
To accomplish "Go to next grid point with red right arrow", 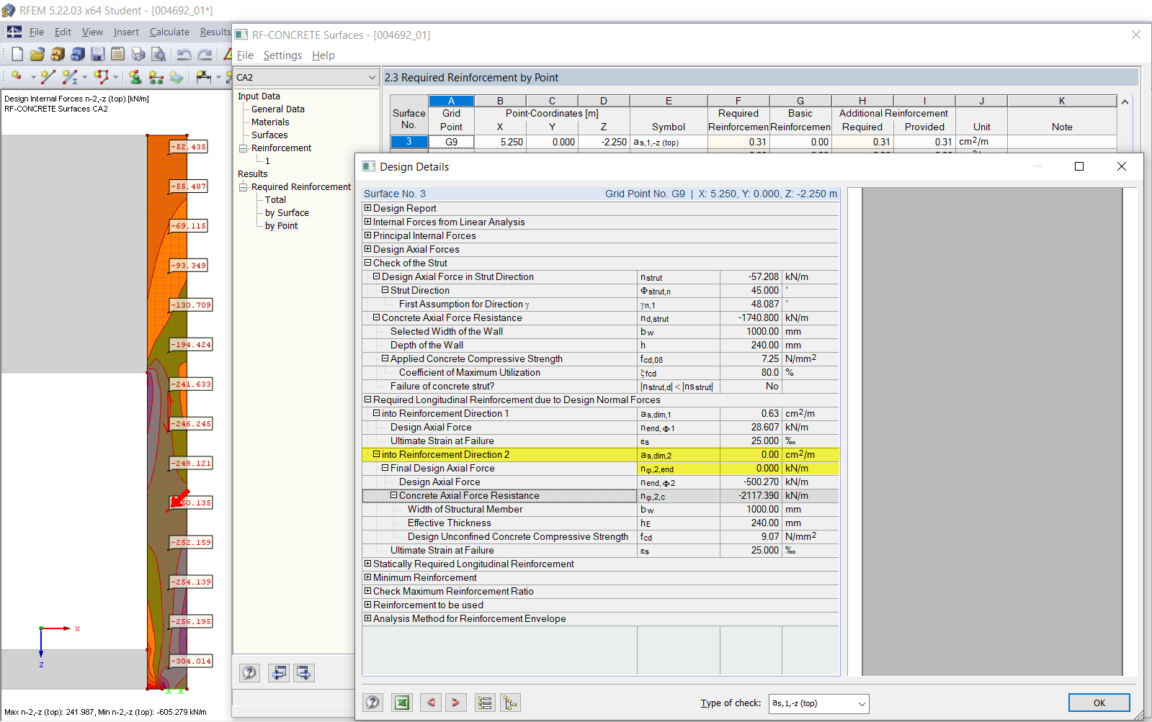I will (x=455, y=703).
